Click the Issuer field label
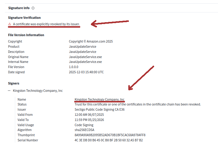The width and height of the screenshot is (218, 145). click(x=22, y=109)
